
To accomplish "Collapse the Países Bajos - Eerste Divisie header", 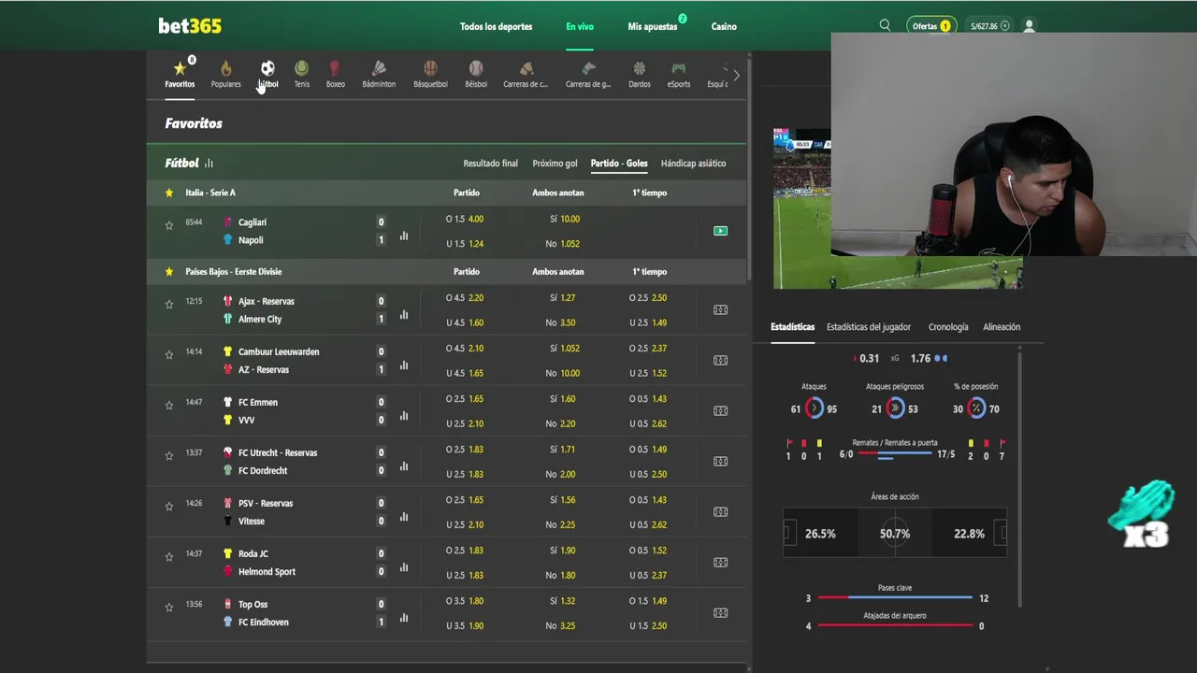I will click(446, 272).
